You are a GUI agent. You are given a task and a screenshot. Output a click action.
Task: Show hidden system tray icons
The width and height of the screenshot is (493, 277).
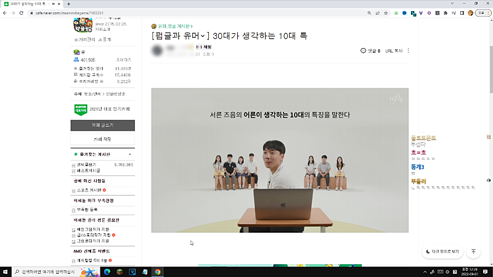click(x=425, y=272)
